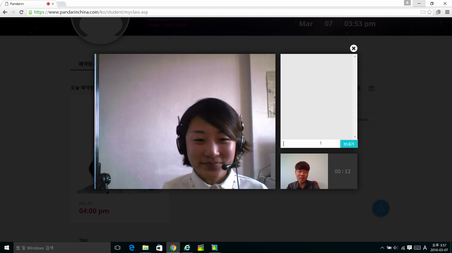The height and width of the screenshot is (253, 452).
Task: Click the round scroll-to-top button
Action: [x=381, y=208]
